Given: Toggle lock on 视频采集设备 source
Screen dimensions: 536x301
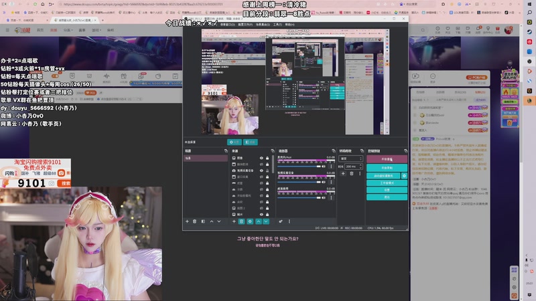Looking at the screenshot, I should point(267,171).
